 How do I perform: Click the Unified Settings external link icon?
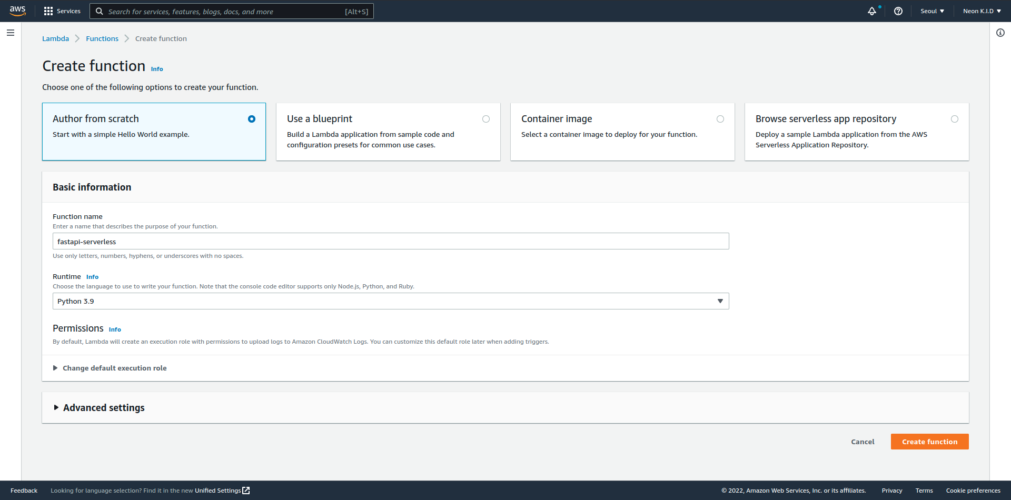246,491
